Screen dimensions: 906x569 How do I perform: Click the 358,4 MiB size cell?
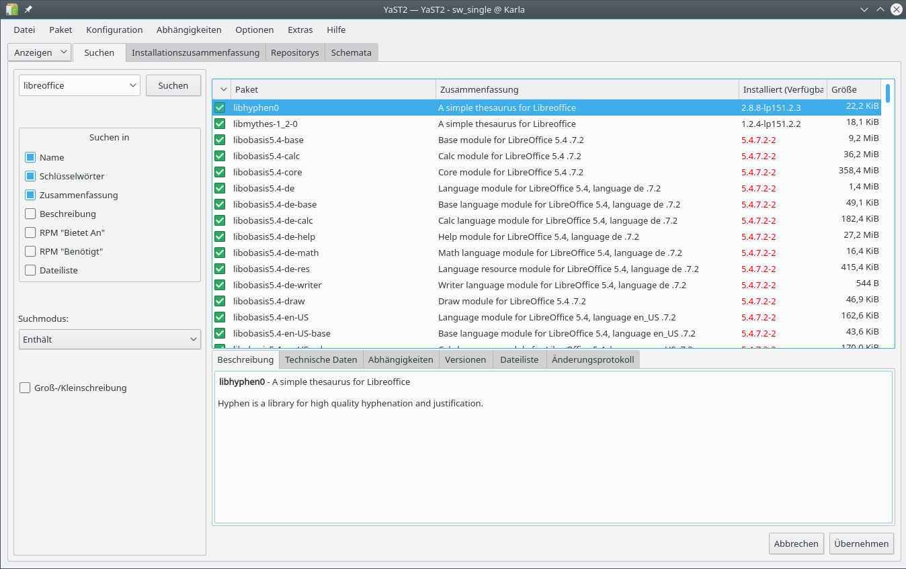point(858,171)
